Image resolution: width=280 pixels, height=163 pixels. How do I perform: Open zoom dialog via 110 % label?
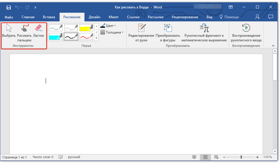coord(267,157)
